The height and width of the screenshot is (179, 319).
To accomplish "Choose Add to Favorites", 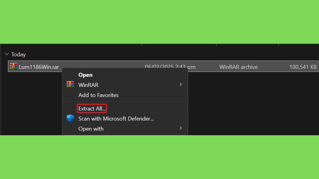I will tap(98, 95).
